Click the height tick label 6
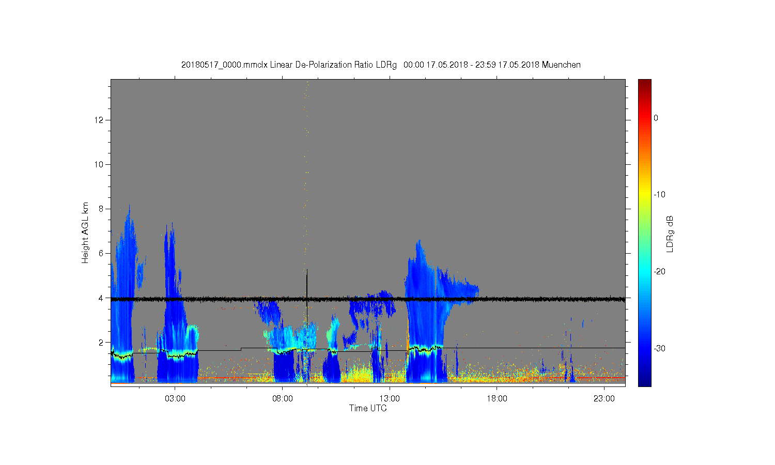This screenshot has width=775, height=465. (x=102, y=254)
